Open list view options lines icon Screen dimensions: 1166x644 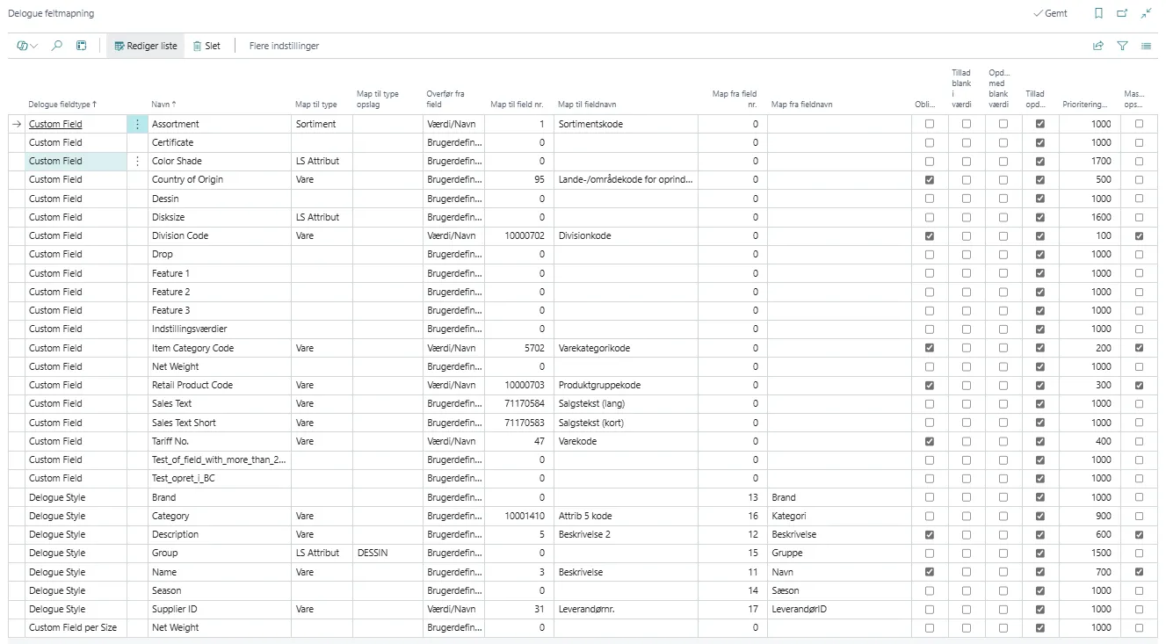1146,46
